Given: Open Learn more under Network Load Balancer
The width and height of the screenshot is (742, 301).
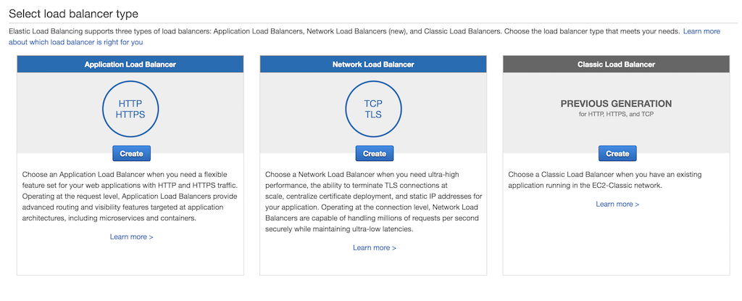Looking at the screenshot, I should point(375,247).
